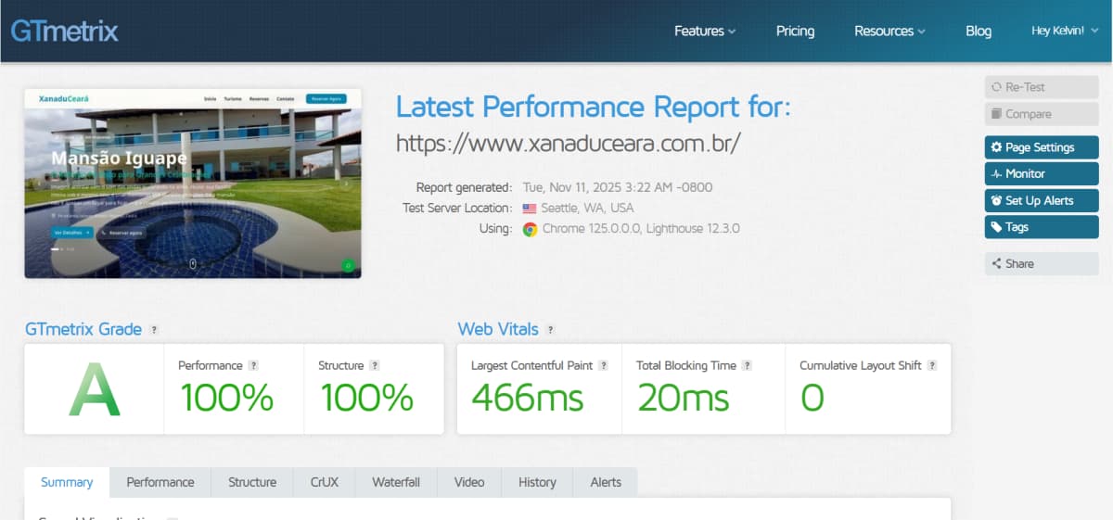1113x520 pixels.
Task: Open the Features dropdown menu
Action: (x=705, y=31)
